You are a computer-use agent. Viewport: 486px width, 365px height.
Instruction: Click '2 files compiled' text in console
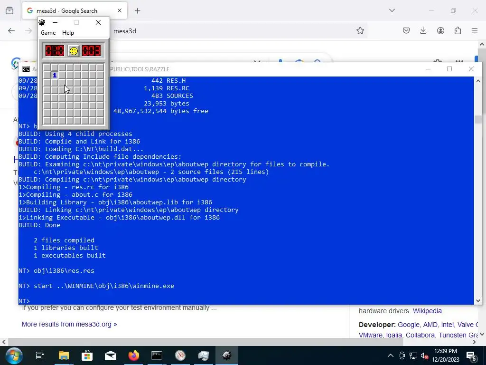[x=64, y=240]
